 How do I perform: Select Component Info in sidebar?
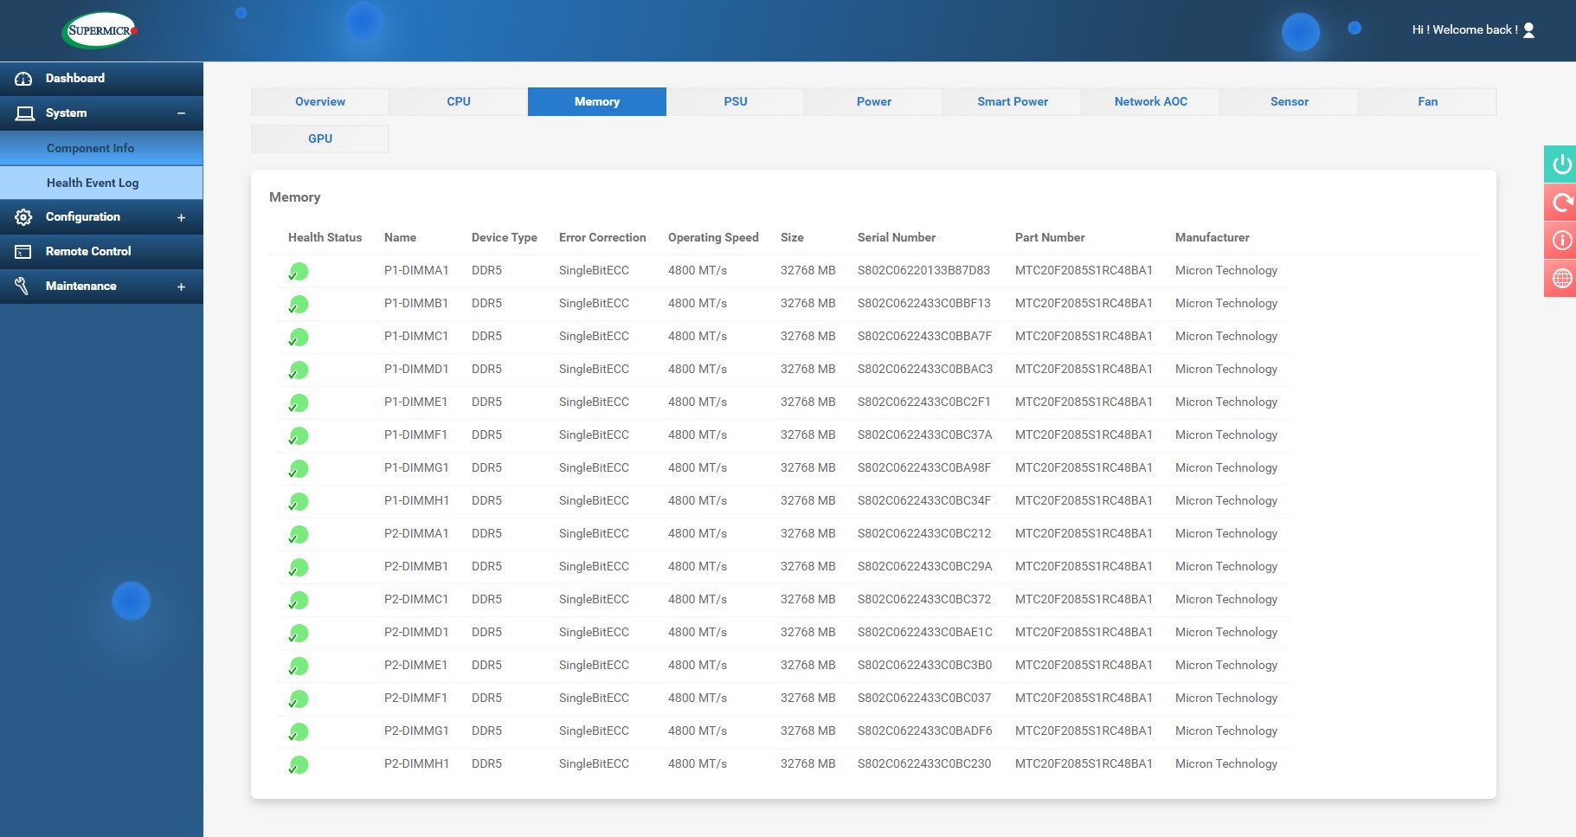coord(91,148)
